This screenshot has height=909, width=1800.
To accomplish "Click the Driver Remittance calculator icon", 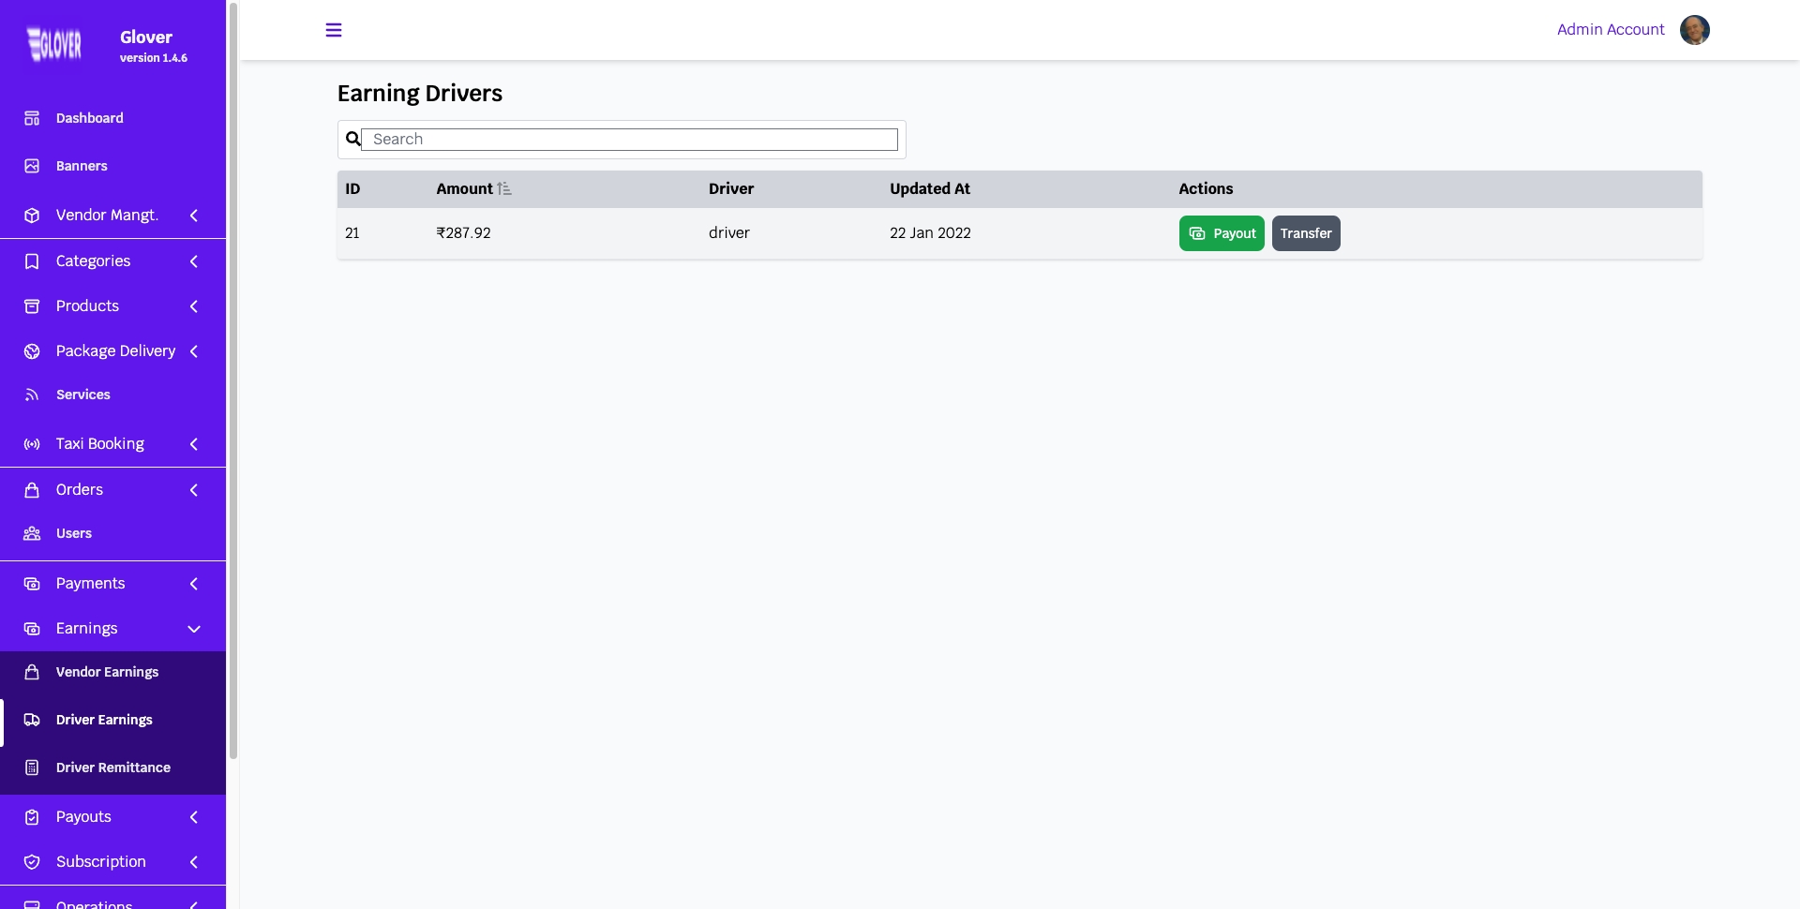I will point(32,767).
